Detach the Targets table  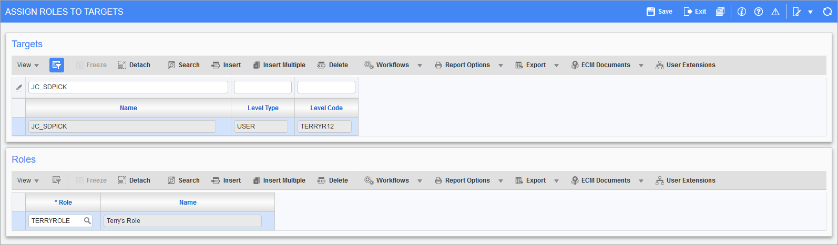click(134, 65)
